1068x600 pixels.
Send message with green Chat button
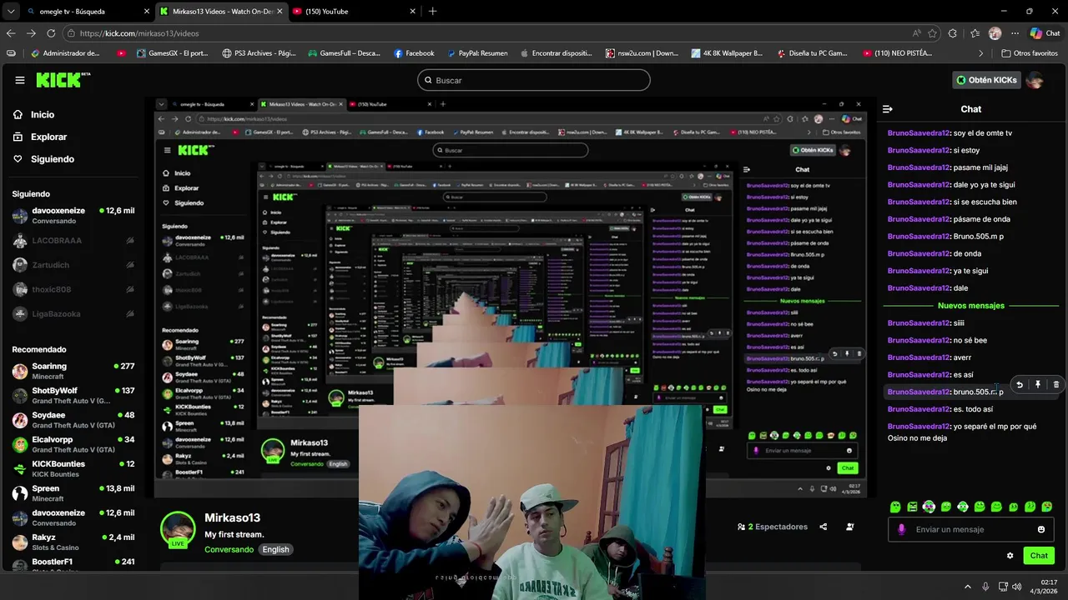click(x=1039, y=556)
